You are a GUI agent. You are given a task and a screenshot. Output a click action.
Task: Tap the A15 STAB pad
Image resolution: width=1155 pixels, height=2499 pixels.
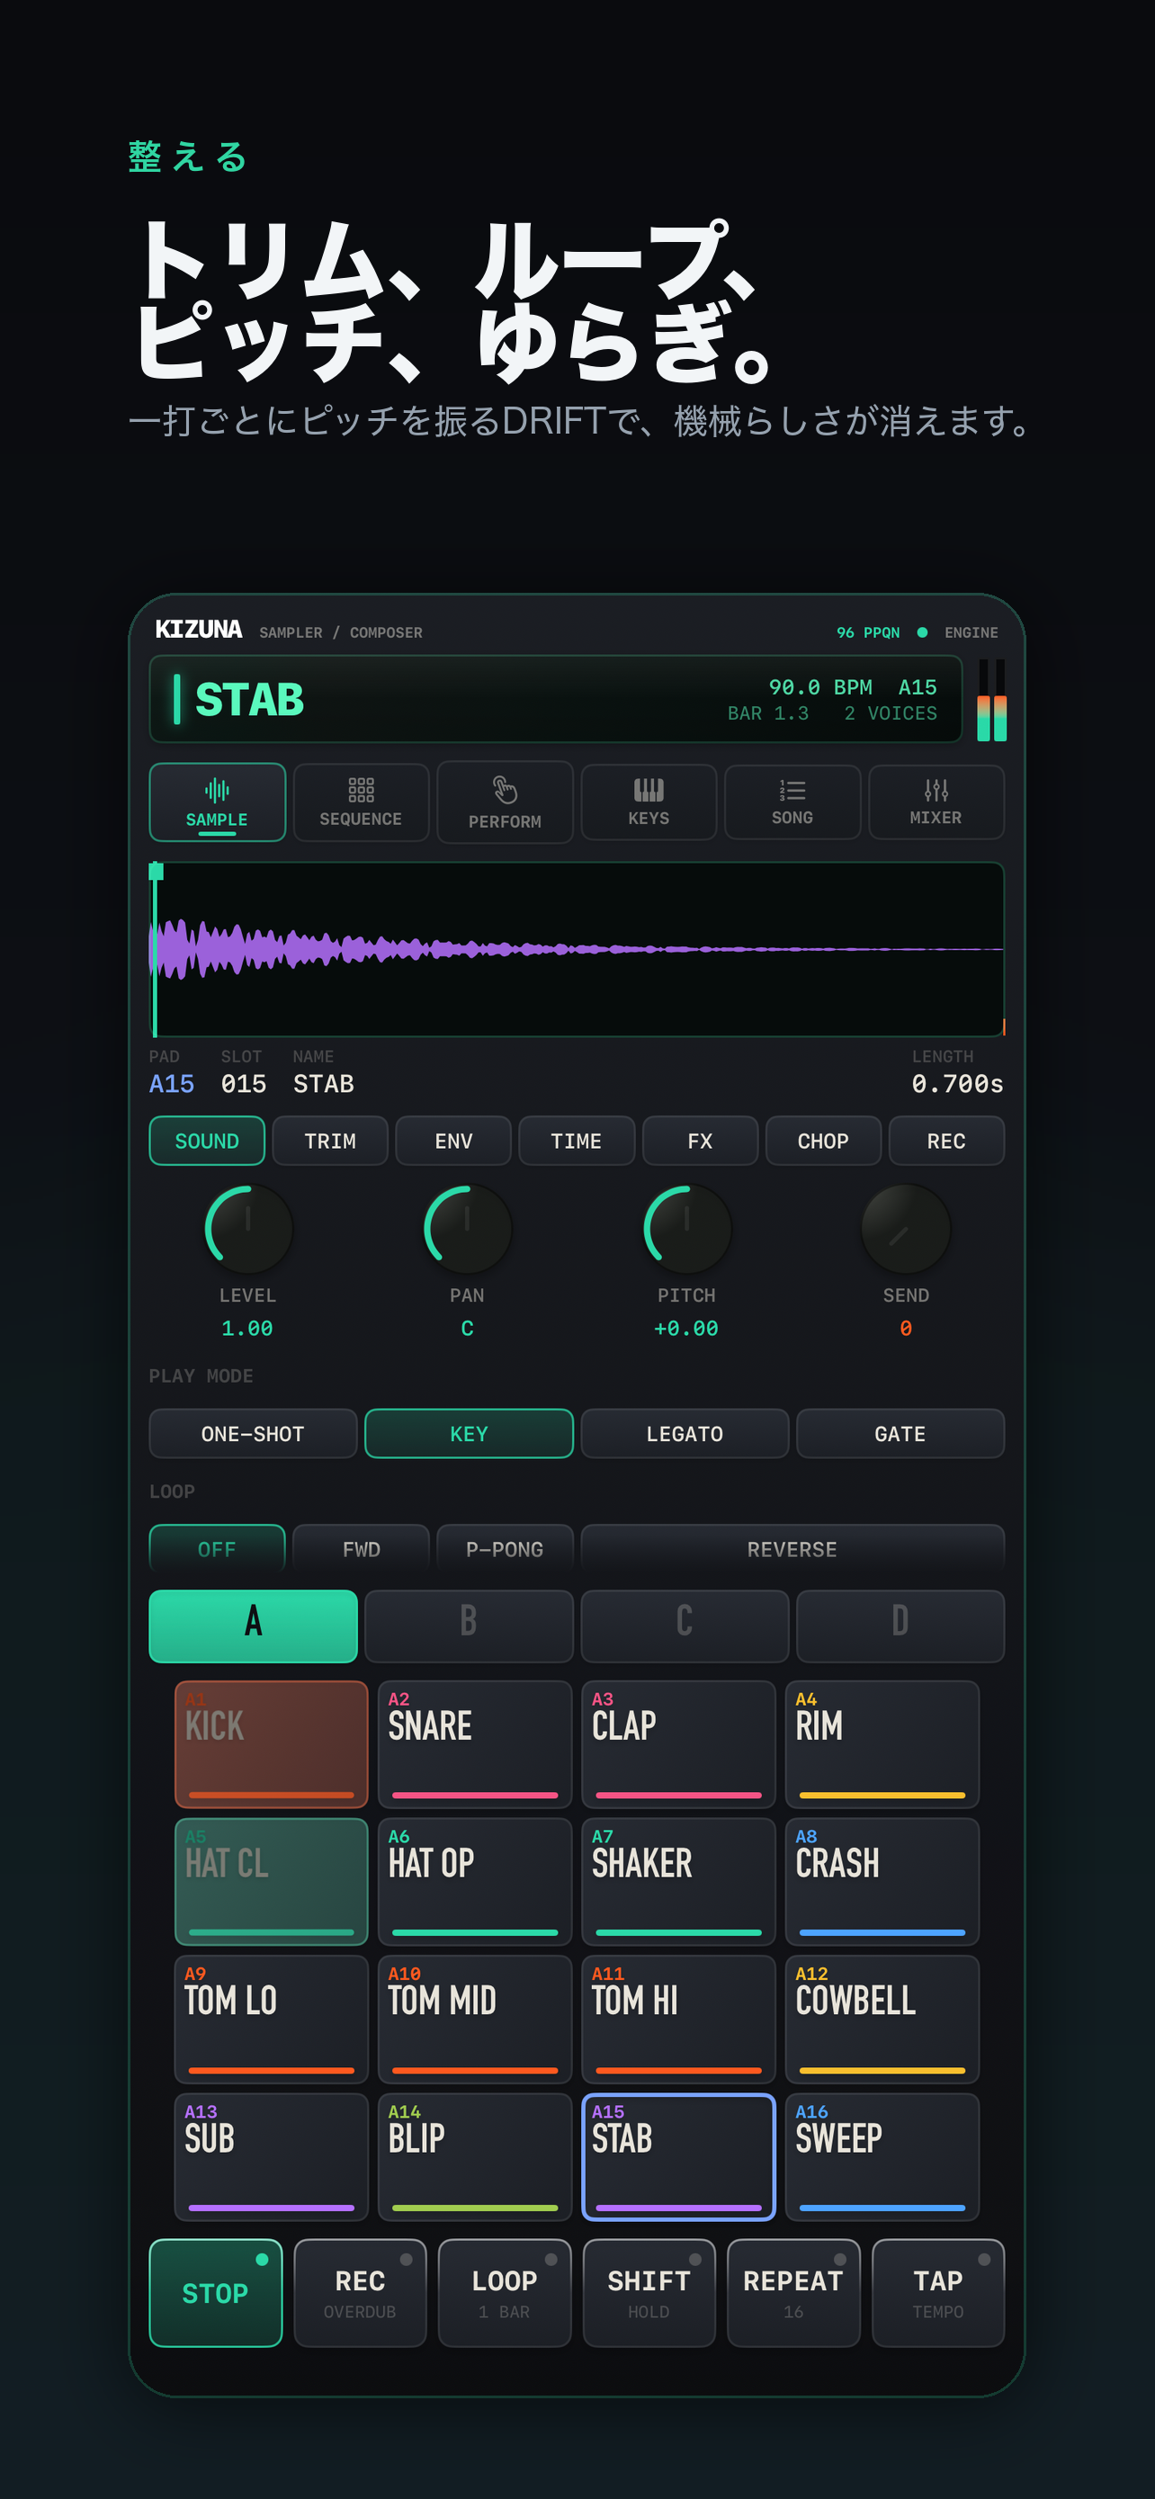pos(679,2156)
